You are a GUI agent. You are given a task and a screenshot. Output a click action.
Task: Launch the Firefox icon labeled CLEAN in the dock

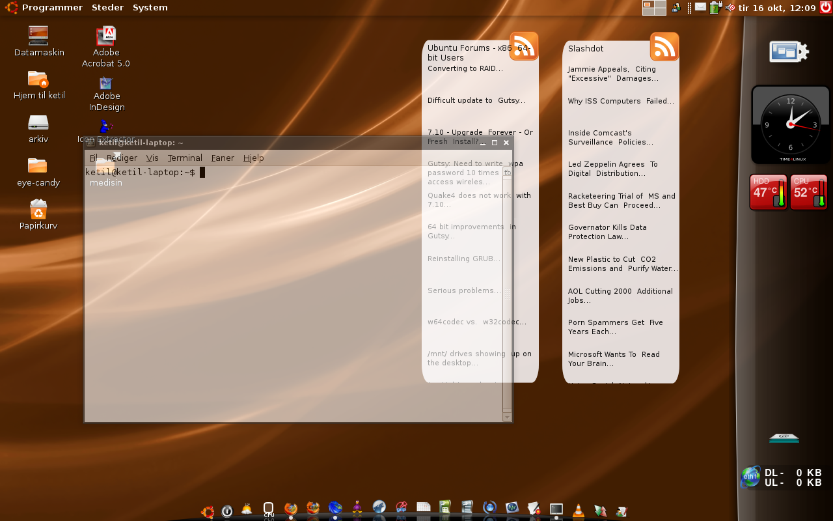[313, 508]
